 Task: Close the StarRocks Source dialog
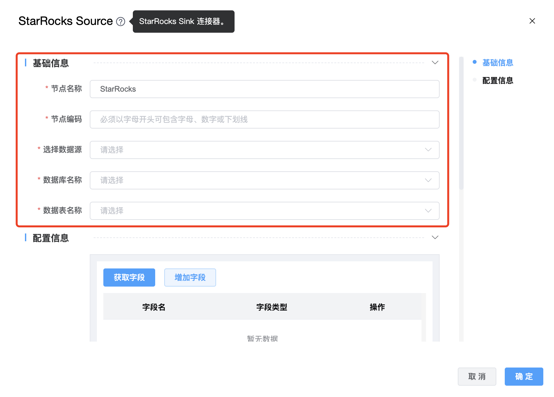pos(532,21)
